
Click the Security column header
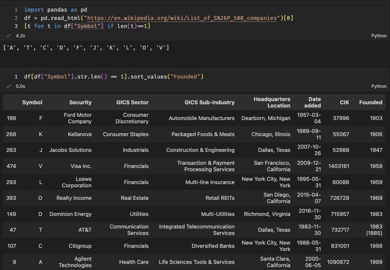(80, 102)
